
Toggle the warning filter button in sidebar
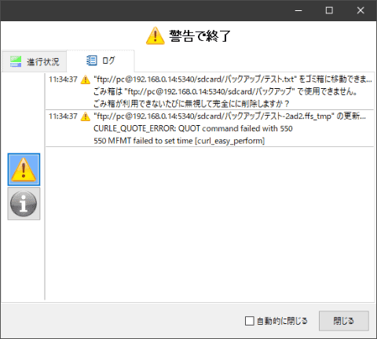(24, 170)
